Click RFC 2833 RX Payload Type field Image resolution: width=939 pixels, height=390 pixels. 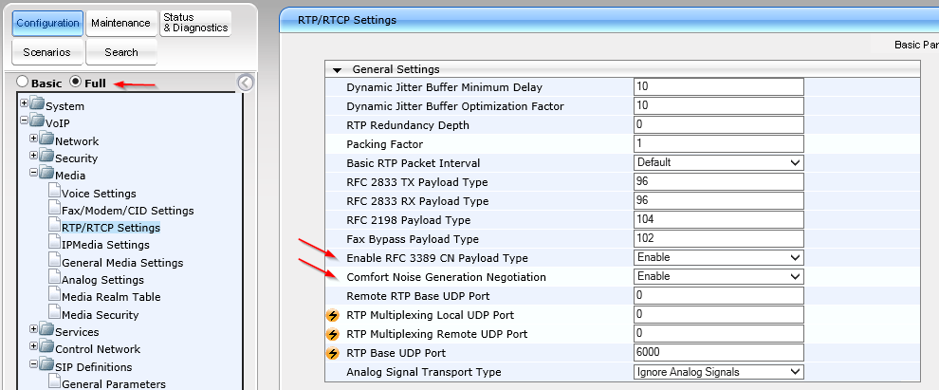719,200
